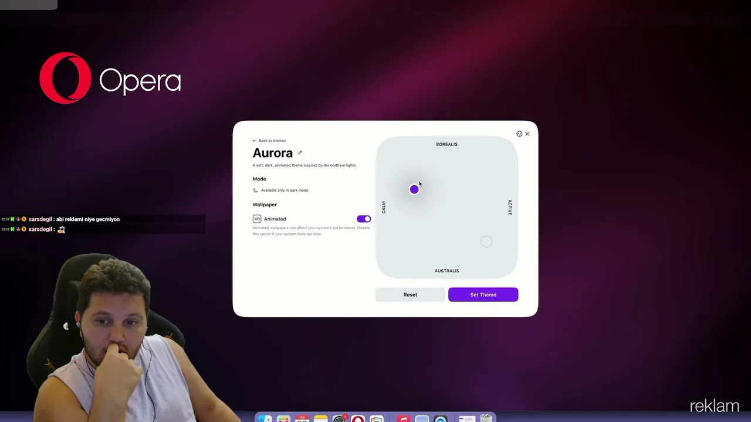
Task: Click the theme description about northern lights
Action: pyautogui.click(x=305, y=165)
